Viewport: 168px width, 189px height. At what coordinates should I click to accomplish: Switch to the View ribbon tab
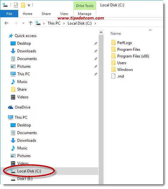(x=64, y=14)
